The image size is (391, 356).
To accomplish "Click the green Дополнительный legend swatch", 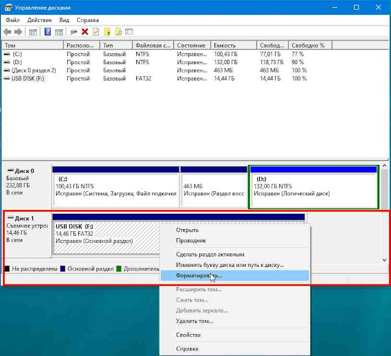I will tap(119, 269).
